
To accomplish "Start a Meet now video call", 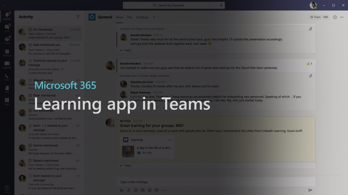I will [157, 190].
